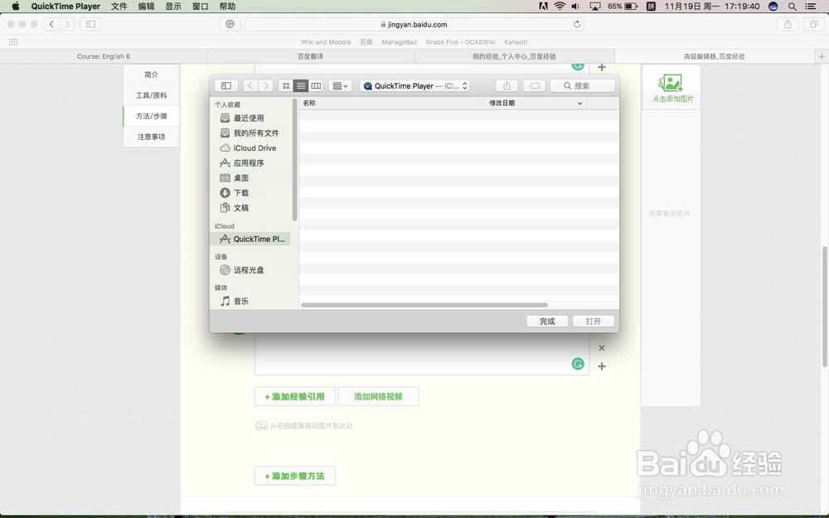This screenshot has height=518, width=829.
Task: Switch to the 注意事项 section tab
Action: tap(150, 136)
